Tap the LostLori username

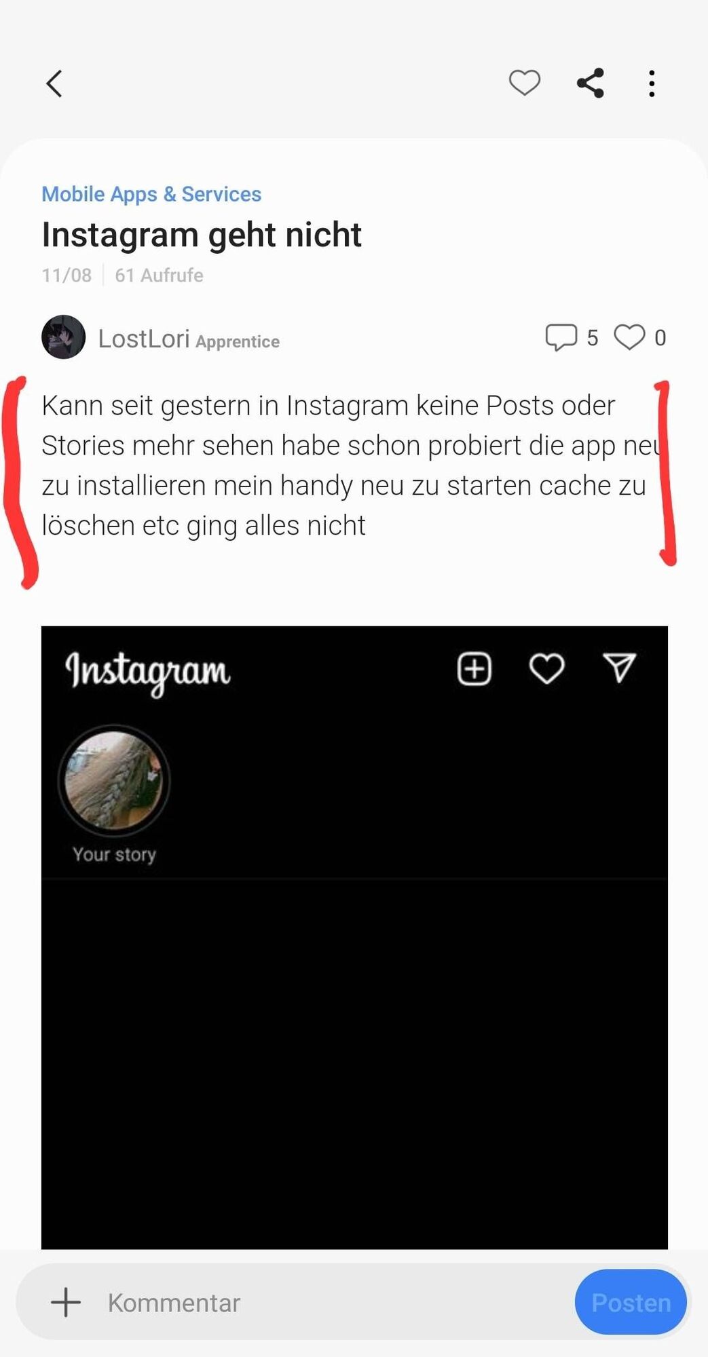(x=143, y=338)
